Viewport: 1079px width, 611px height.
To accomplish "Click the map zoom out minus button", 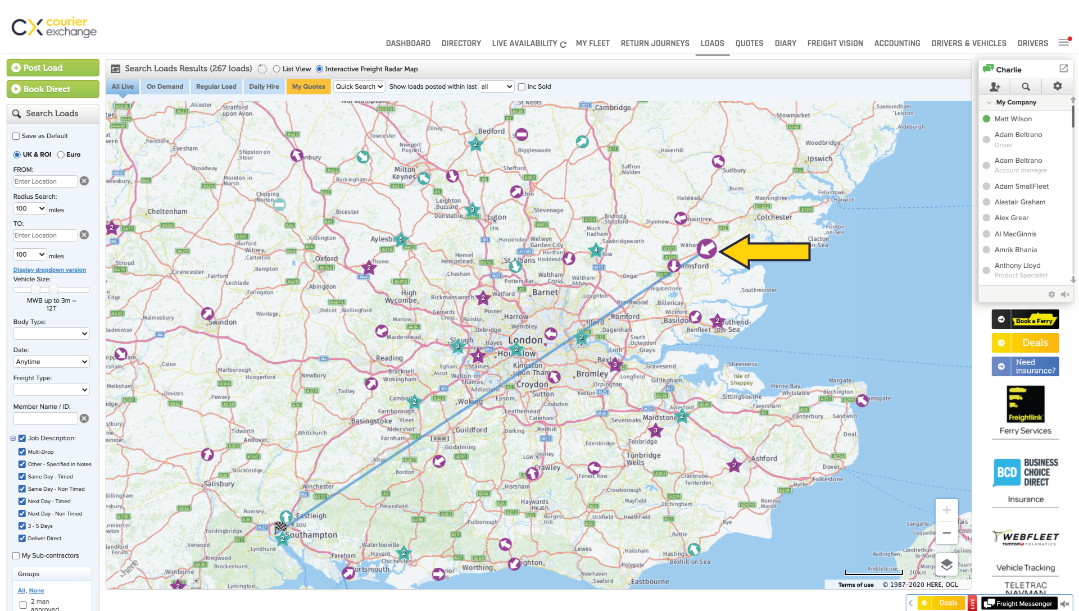I will click(946, 533).
